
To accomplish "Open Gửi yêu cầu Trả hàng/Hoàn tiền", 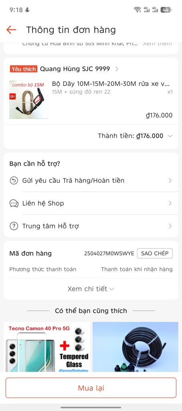I will click(91, 180).
